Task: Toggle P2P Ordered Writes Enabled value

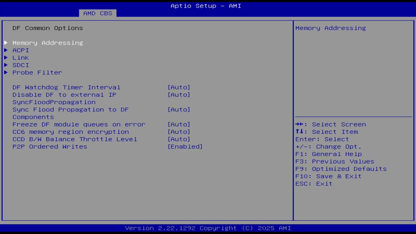Action: tap(185, 147)
